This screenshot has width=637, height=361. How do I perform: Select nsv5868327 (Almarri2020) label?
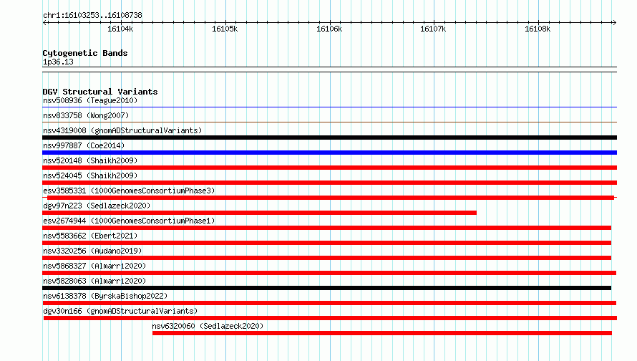94,266
